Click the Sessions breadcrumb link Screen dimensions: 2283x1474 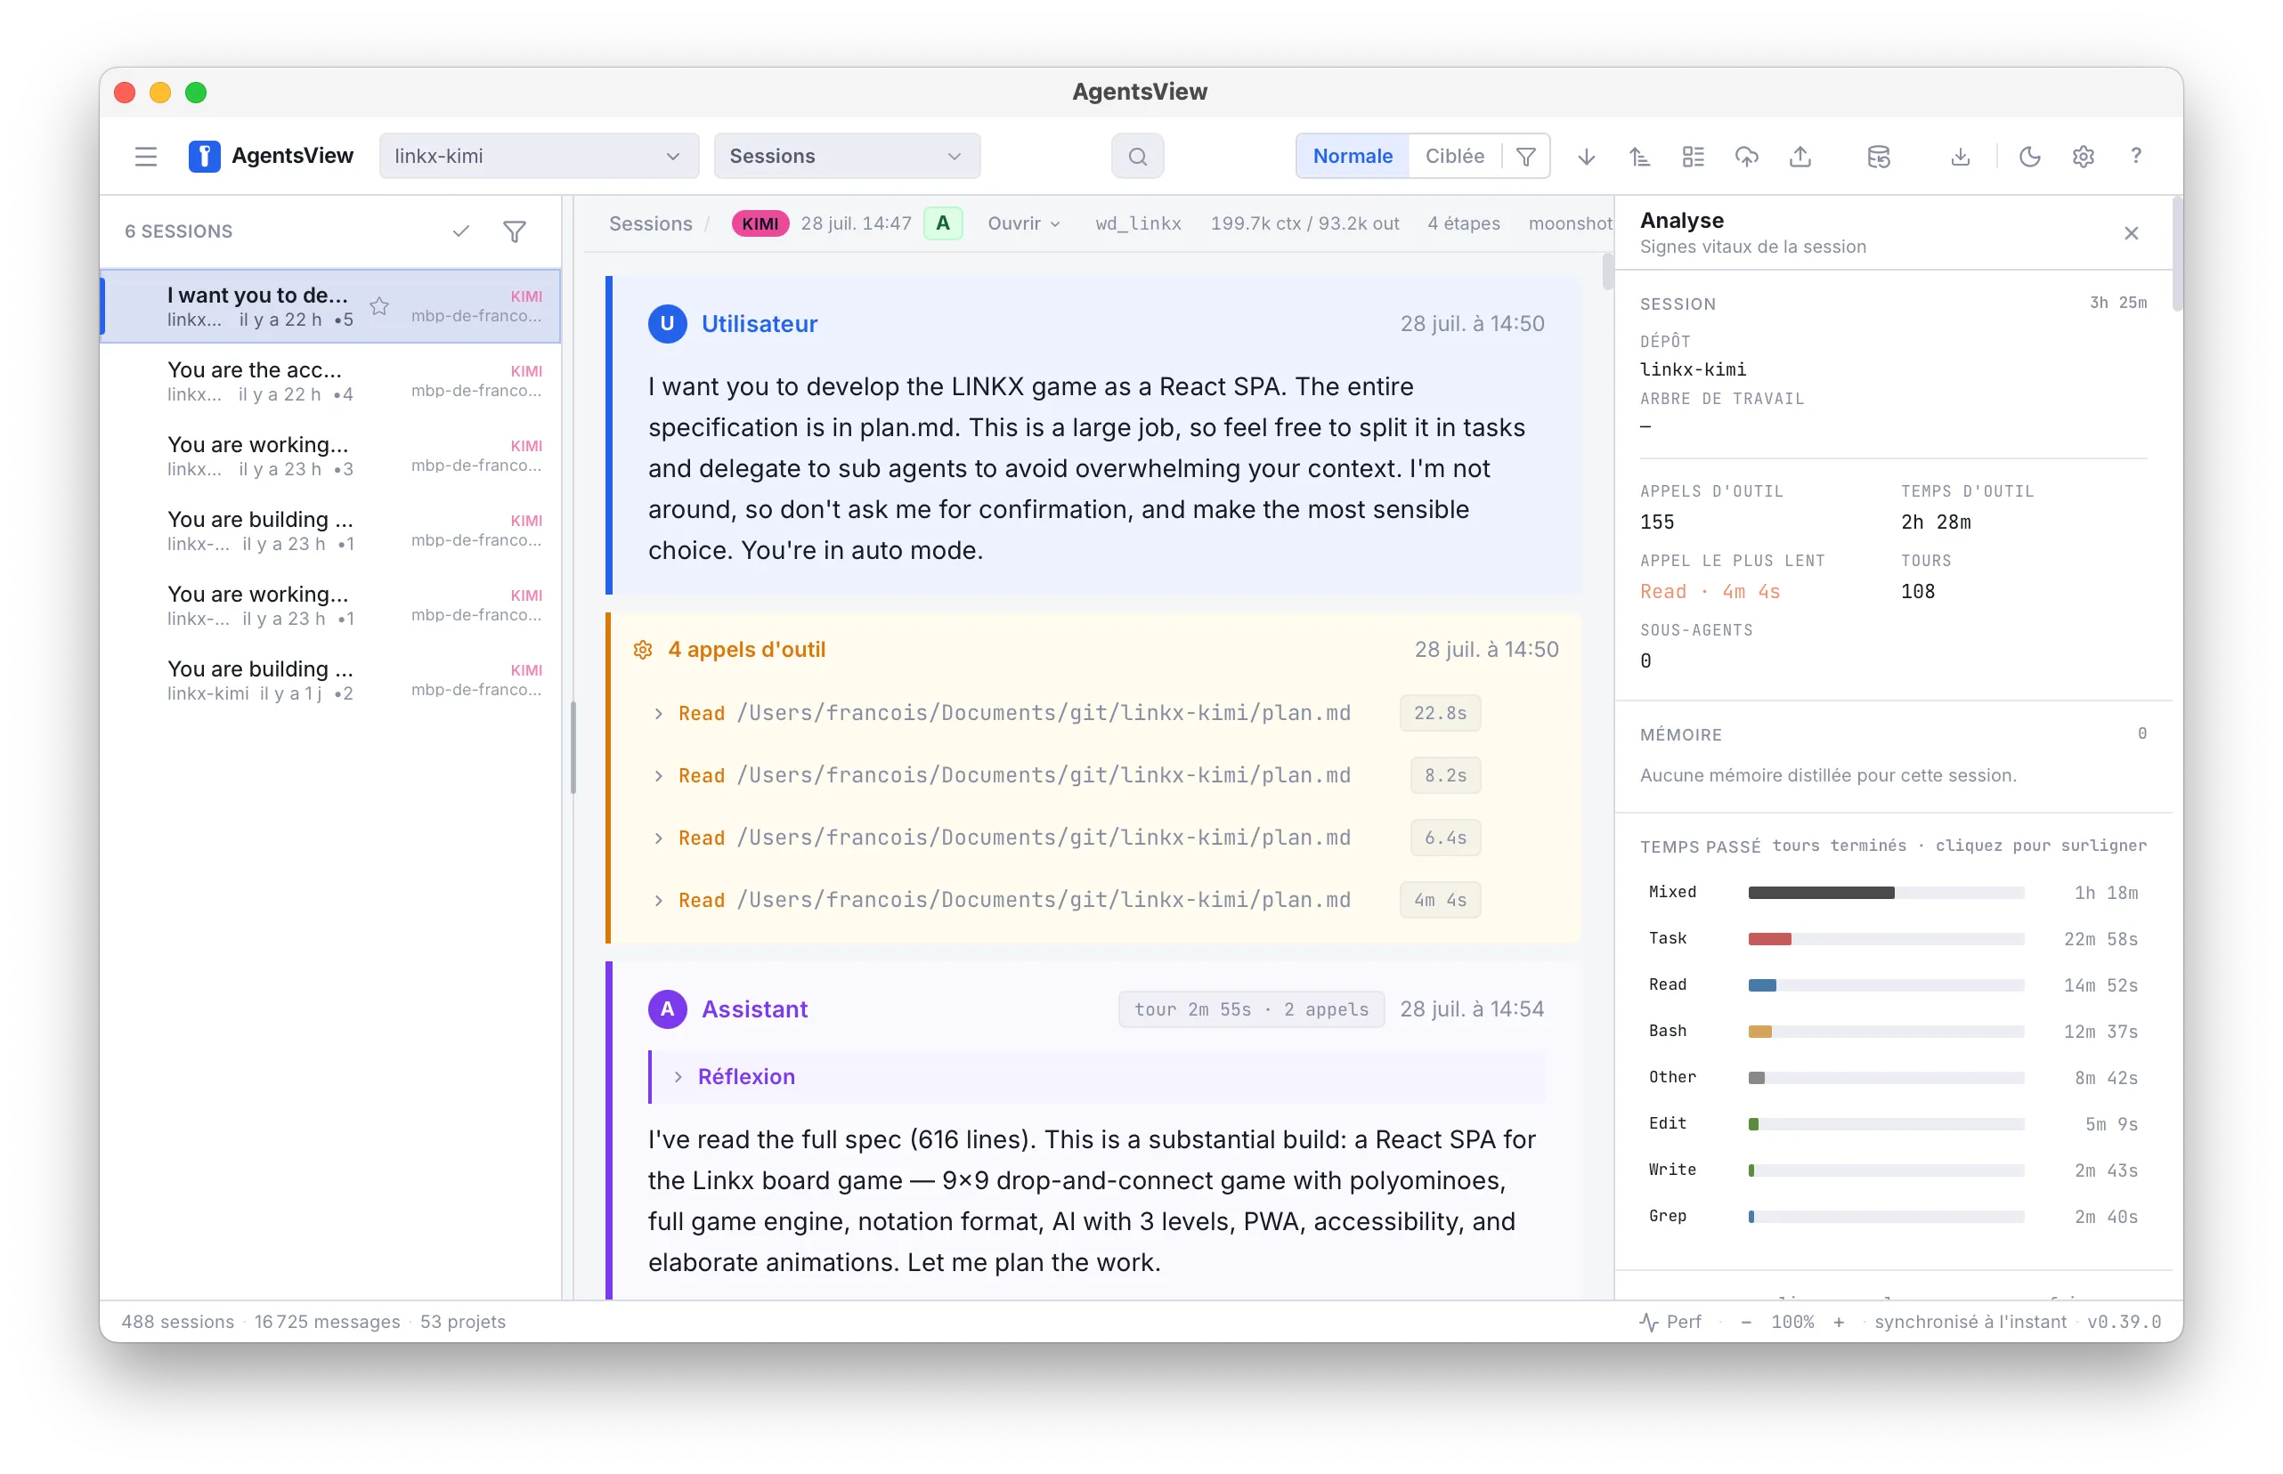tap(650, 223)
